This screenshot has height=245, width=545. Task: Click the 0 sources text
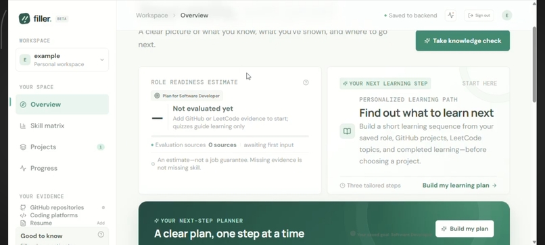[222, 145]
